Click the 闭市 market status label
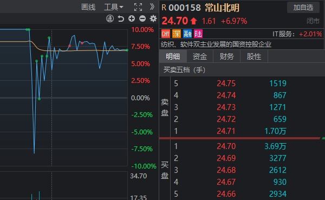 click(313, 21)
